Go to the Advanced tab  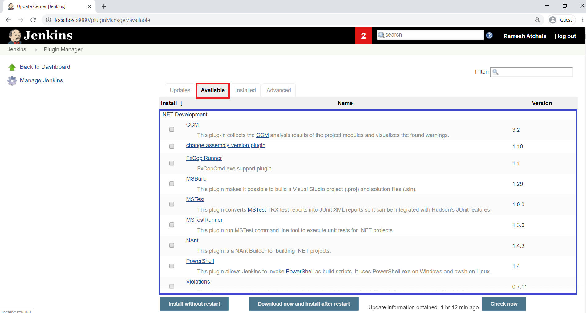[x=279, y=90]
